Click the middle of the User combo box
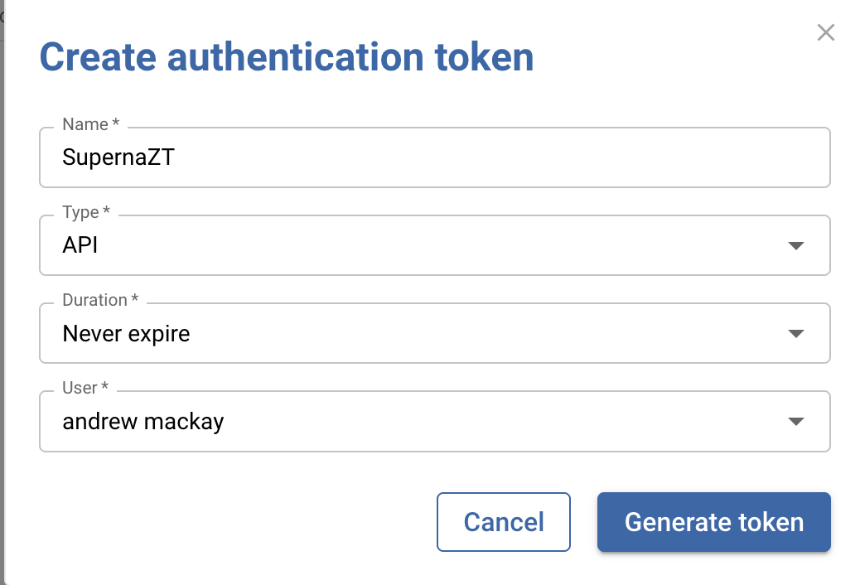Screen dimensions: 860x585 click(x=434, y=422)
